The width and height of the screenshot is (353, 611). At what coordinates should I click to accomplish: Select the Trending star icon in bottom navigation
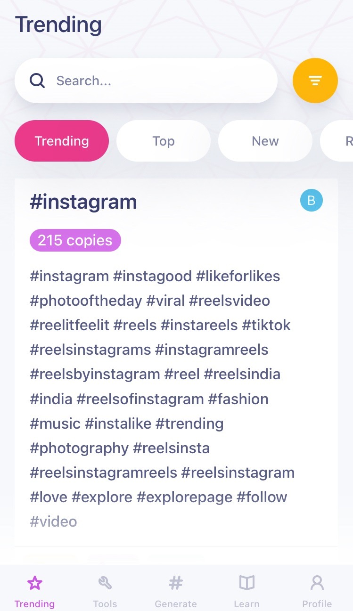(x=34, y=583)
